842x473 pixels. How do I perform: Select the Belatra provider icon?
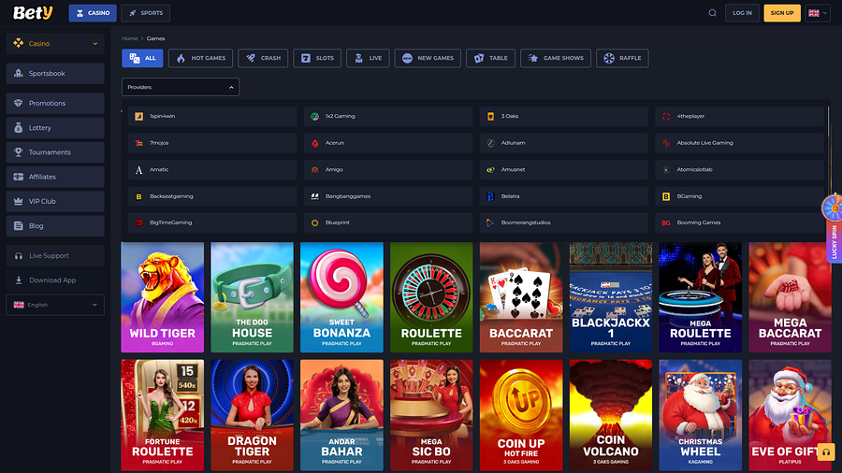click(x=490, y=197)
